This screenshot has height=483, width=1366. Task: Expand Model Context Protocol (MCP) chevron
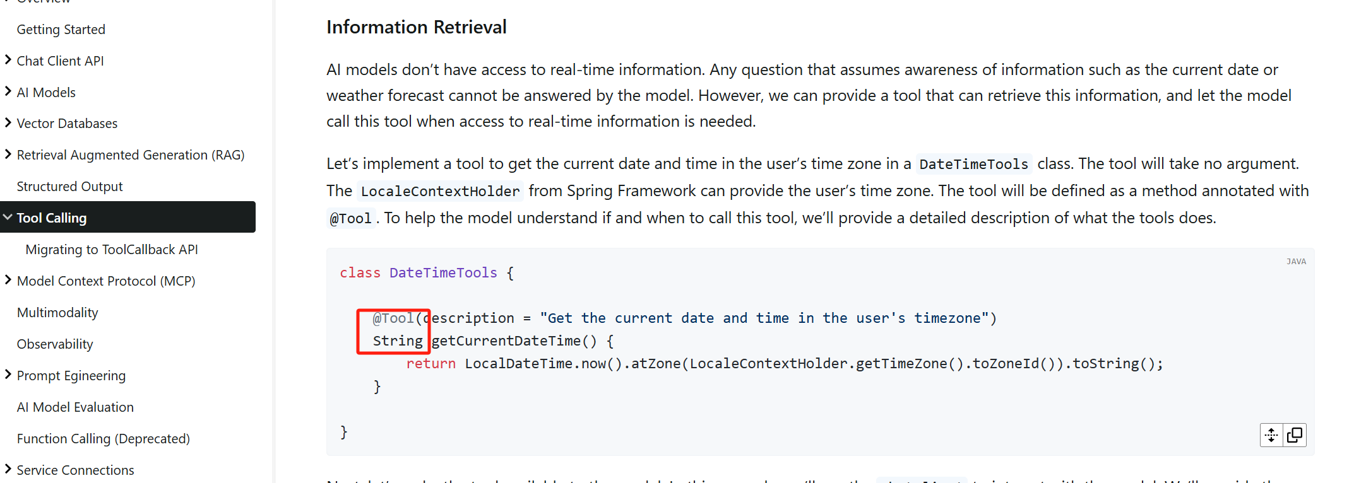point(8,280)
